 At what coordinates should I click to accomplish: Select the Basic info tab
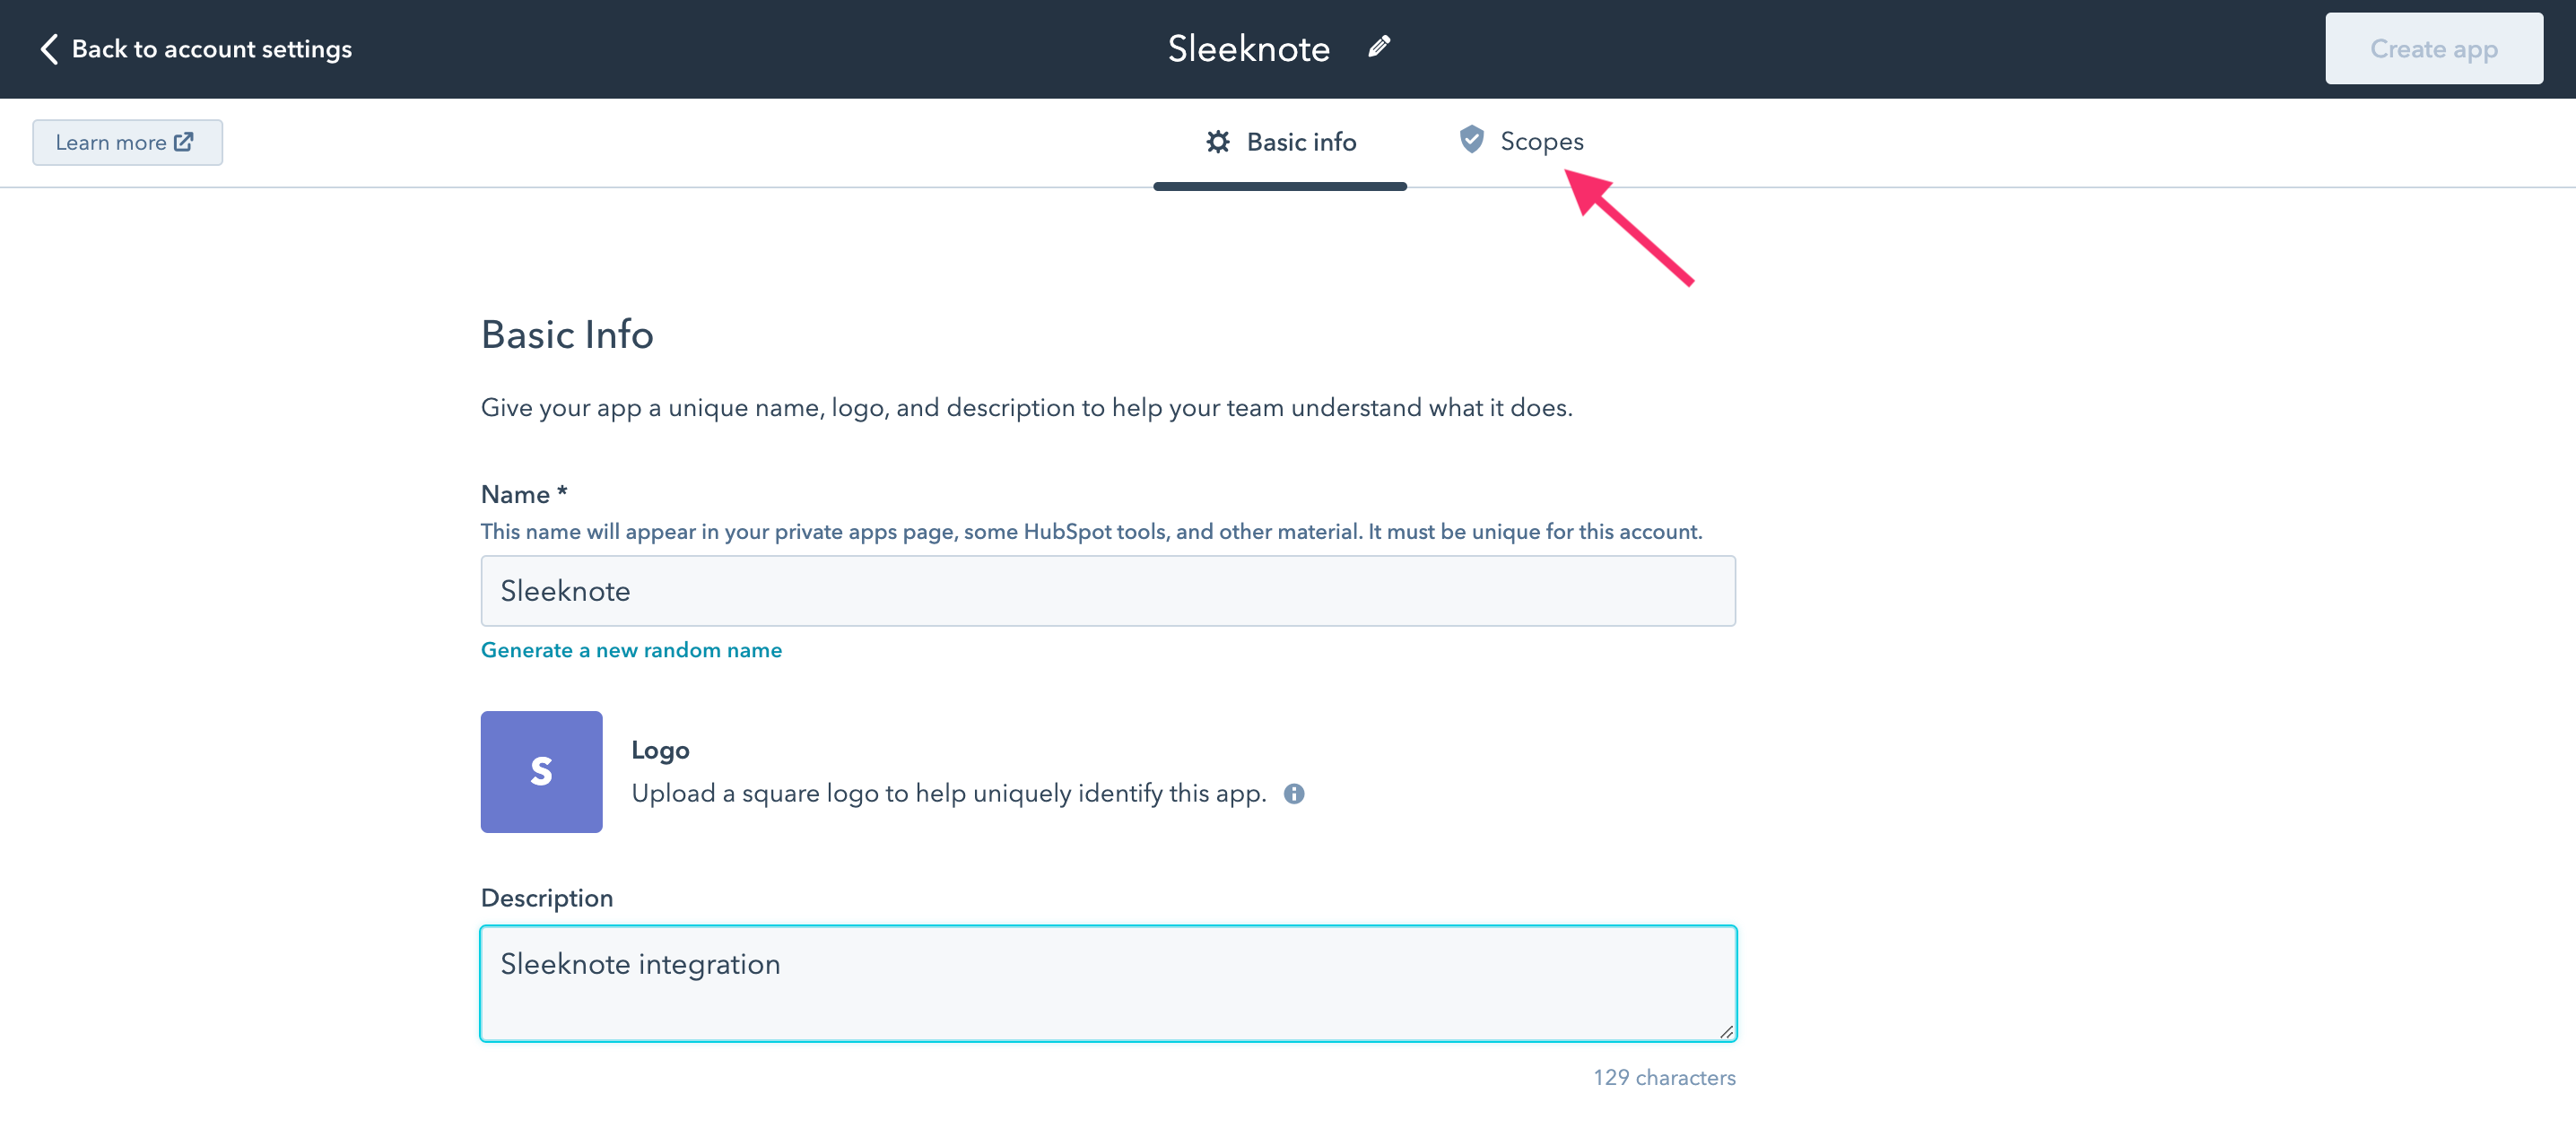click(1280, 142)
